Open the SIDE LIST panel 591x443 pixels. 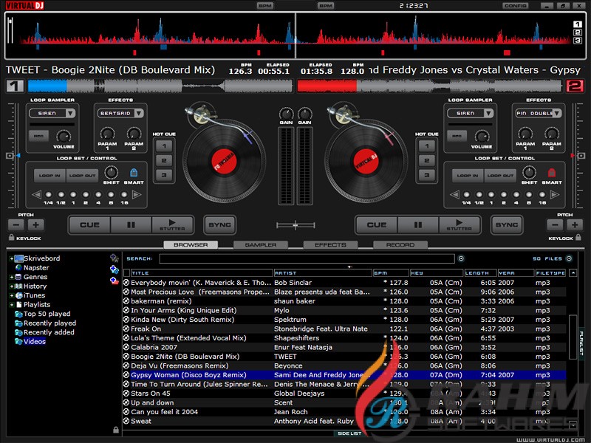tap(349, 433)
